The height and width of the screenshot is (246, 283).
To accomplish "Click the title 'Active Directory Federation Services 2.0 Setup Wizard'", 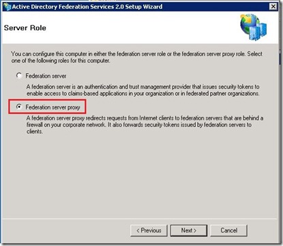I will (87, 7).
